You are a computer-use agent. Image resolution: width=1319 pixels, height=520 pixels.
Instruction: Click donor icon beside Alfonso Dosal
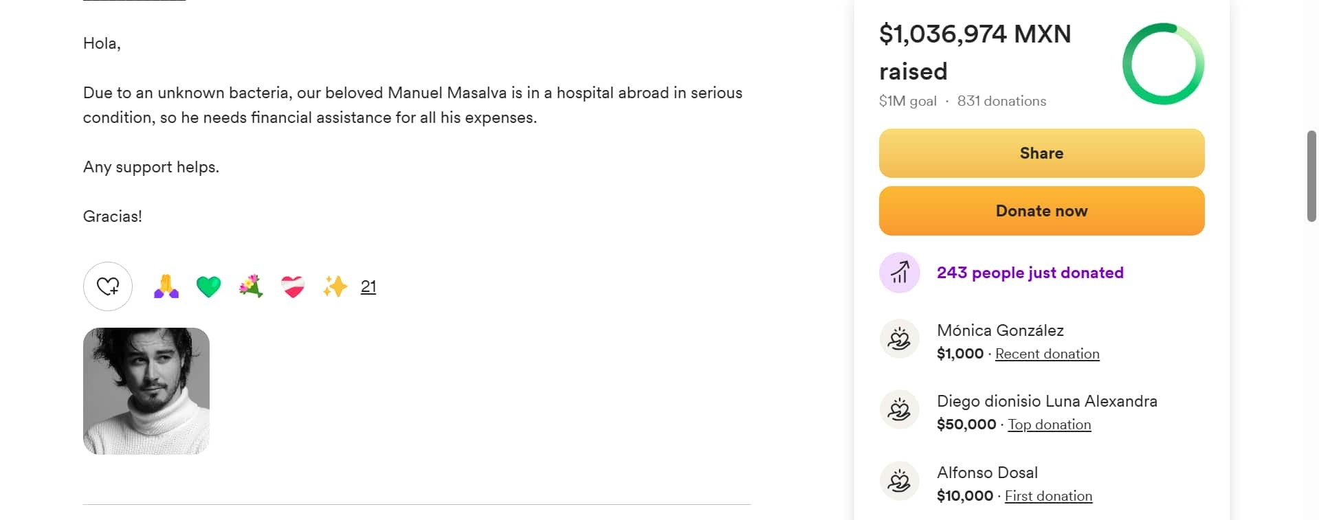tap(900, 482)
